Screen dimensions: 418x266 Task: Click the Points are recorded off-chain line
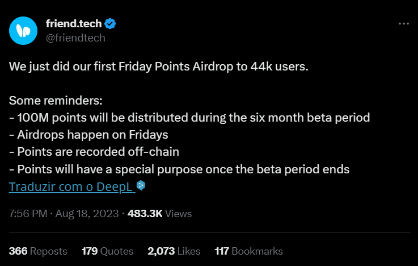click(94, 152)
